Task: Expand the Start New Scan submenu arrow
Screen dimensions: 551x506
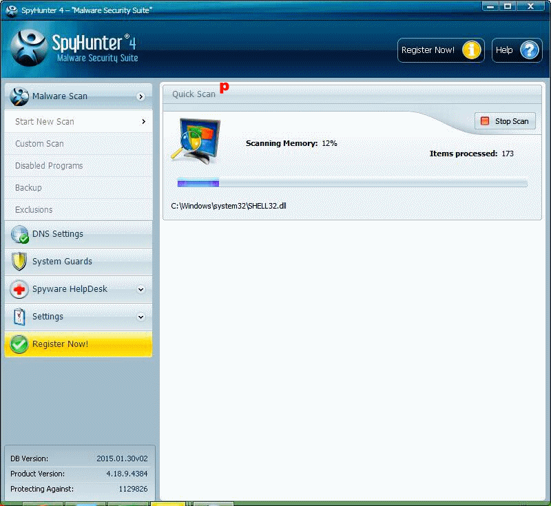Action: [143, 121]
